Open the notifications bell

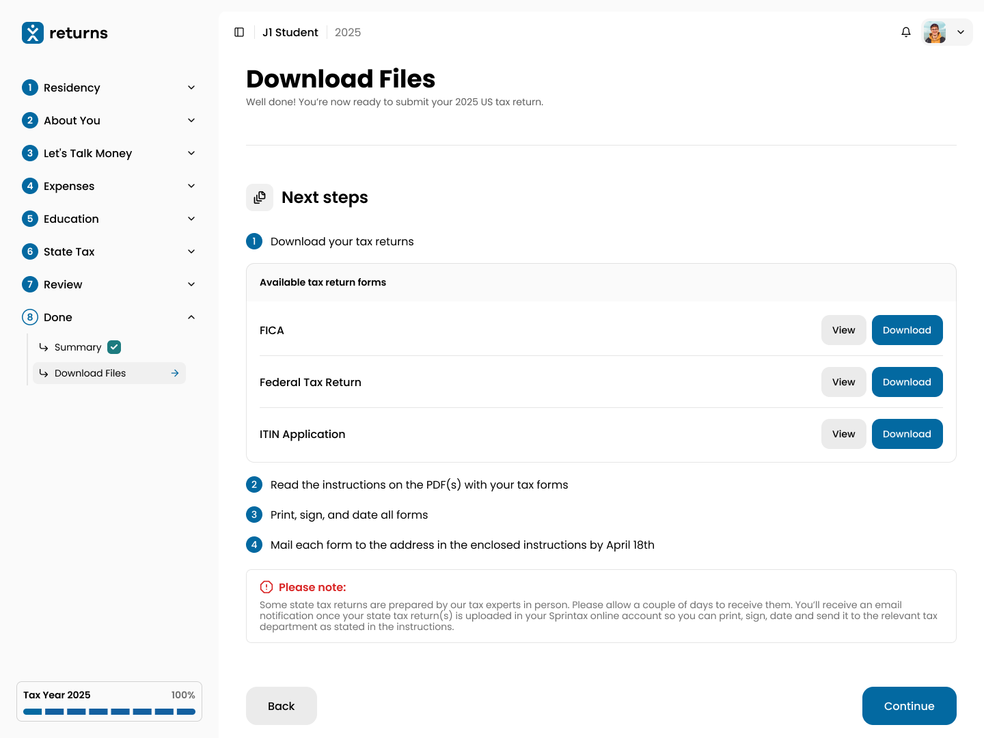(906, 32)
